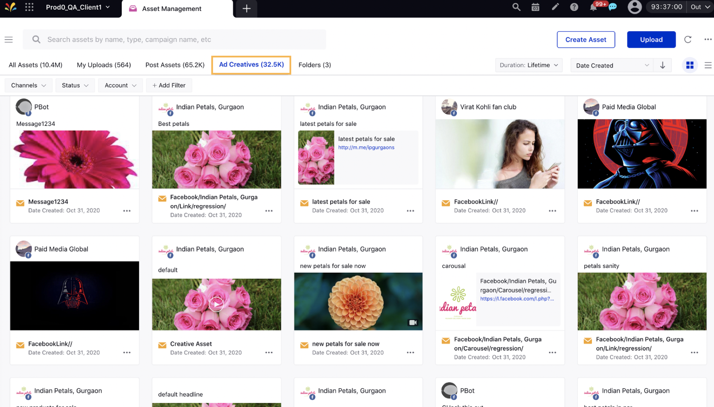
Task: Open the calendar icon in top bar
Action: pos(535,7)
